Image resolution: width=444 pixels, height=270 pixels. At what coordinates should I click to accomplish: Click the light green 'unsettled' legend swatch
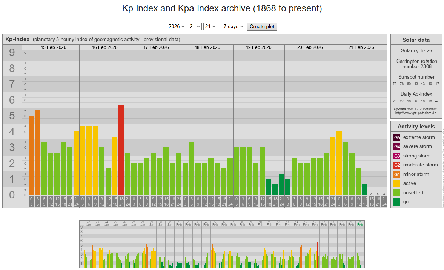(x=397, y=193)
